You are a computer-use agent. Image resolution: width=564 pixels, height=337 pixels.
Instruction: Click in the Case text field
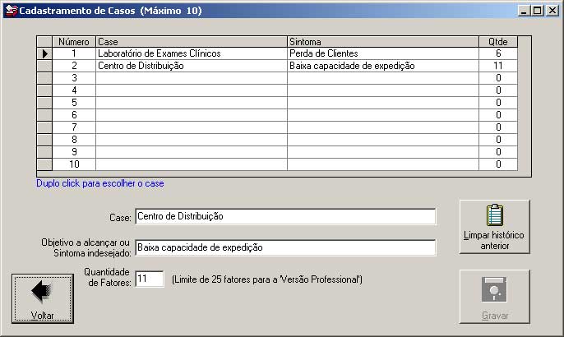pos(285,217)
